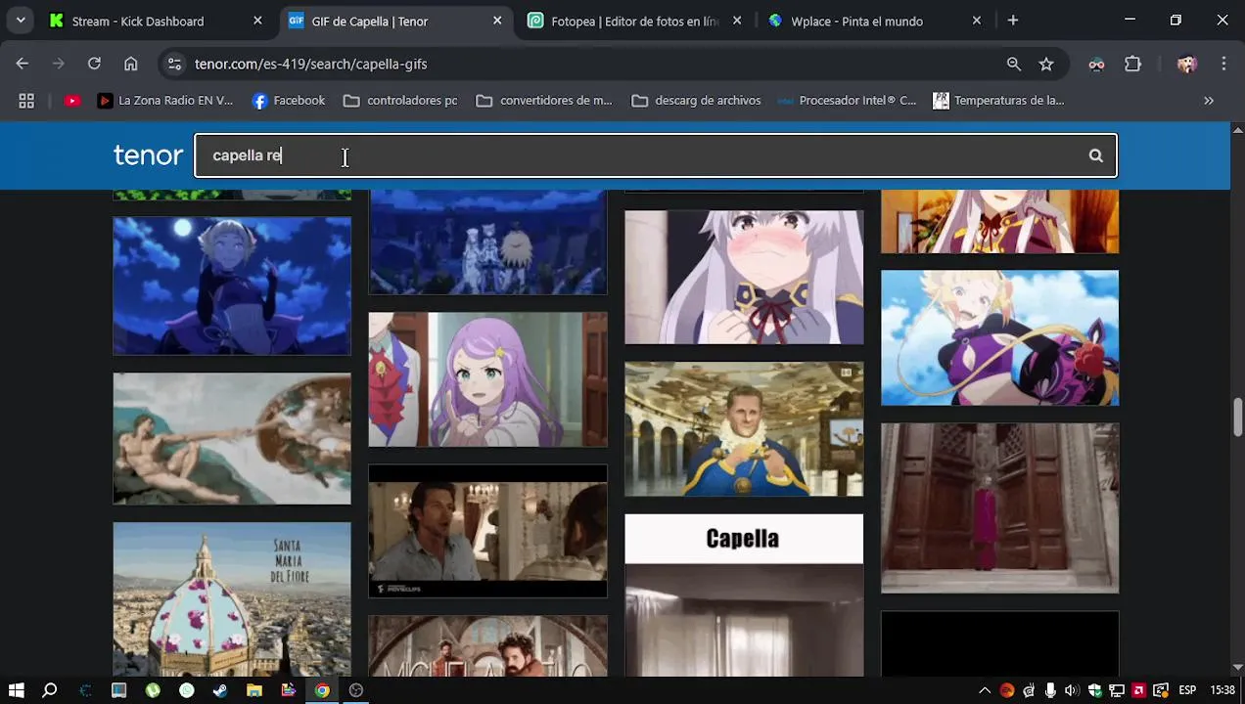This screenshot has height=704, width=1245.
Task: Open the convertidores de m... bookmark folder
Action: click(544, 101)
